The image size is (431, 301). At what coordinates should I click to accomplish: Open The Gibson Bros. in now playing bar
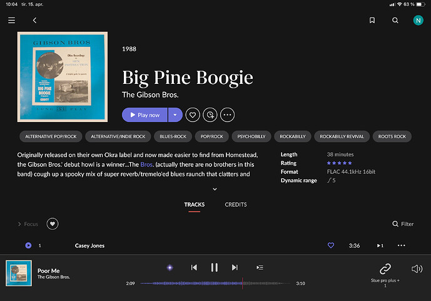[54, 277]
